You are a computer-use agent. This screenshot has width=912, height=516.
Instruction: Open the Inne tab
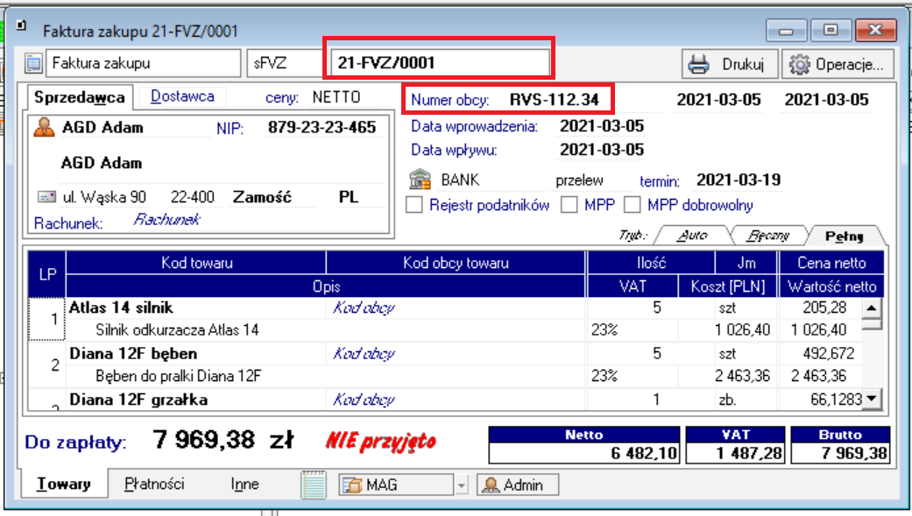[244, 484]
